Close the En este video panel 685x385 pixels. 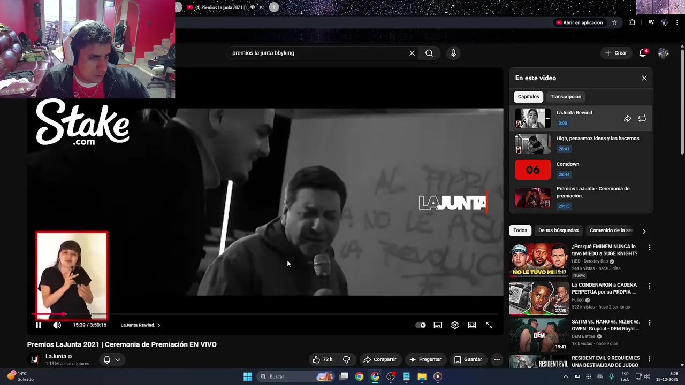click(x=644, y=78)
